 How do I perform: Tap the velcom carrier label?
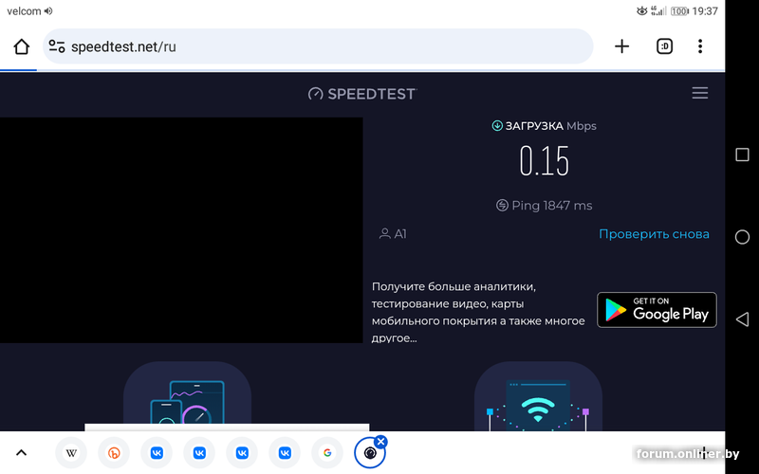pos(25,11)
